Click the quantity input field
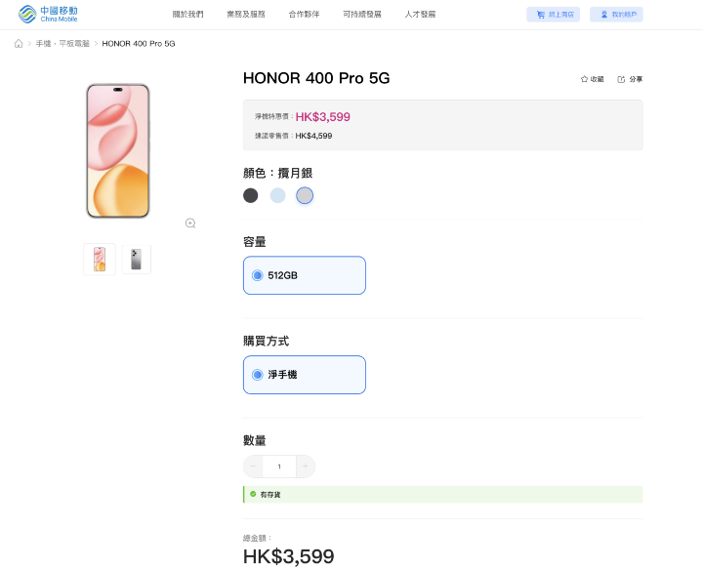 pyautogui.click(x=279, y=467)
